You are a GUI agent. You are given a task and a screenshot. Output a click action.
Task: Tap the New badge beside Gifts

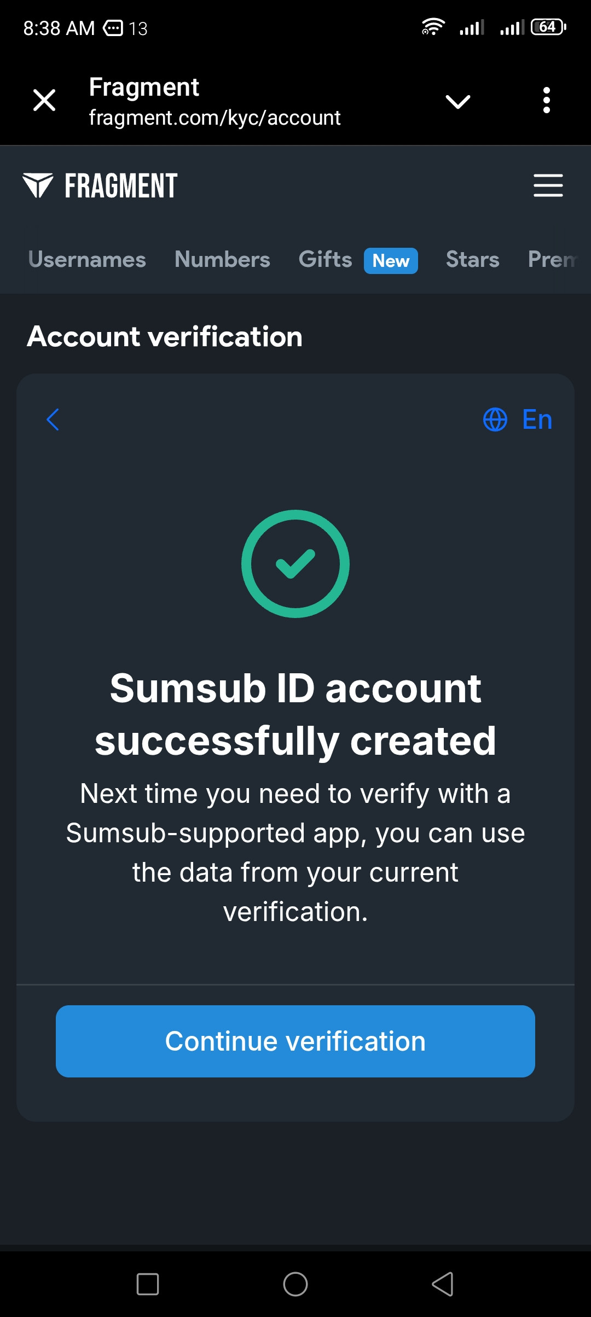391,261
